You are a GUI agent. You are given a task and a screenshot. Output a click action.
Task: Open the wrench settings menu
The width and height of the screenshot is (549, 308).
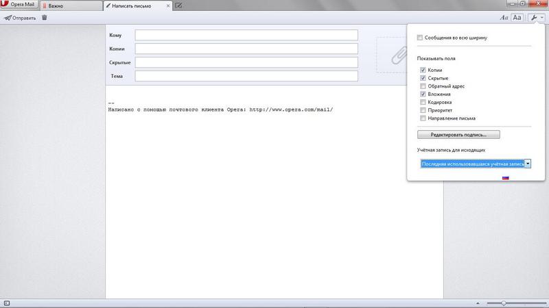[537, 18]
